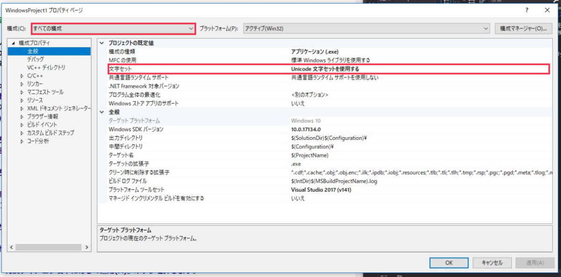Expand the ブラウザー情報 tree node

tap(22, 117)
